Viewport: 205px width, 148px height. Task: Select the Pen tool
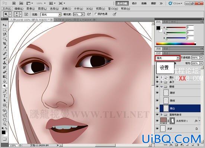[4, 91]
